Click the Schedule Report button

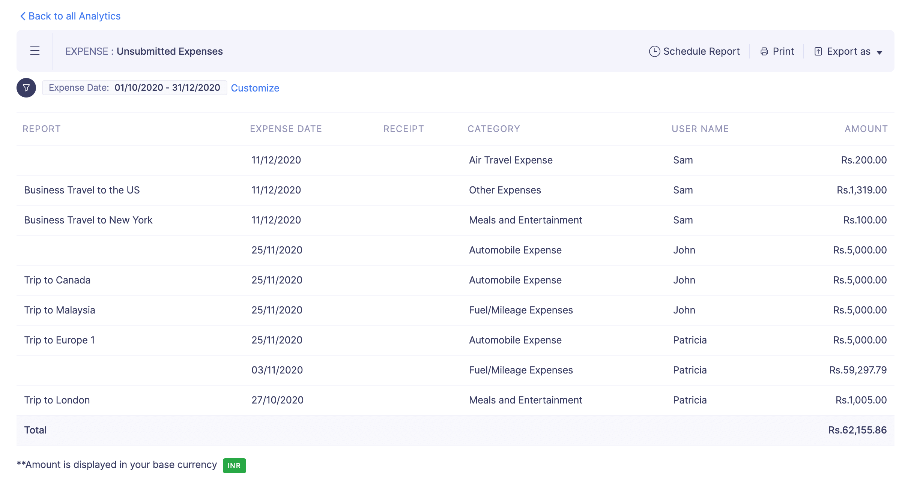click(701, 51)
